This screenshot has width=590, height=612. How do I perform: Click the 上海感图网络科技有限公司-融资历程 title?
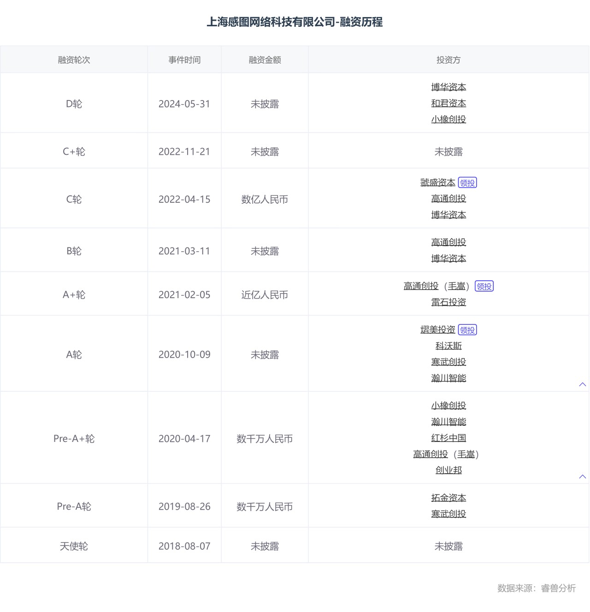pyautogui.click(x=295, y=22)
